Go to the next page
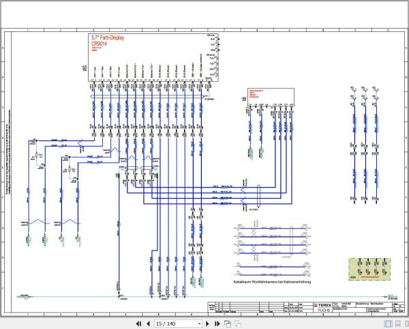This screenshot has height=329, width=409. [x=207, y=324]
